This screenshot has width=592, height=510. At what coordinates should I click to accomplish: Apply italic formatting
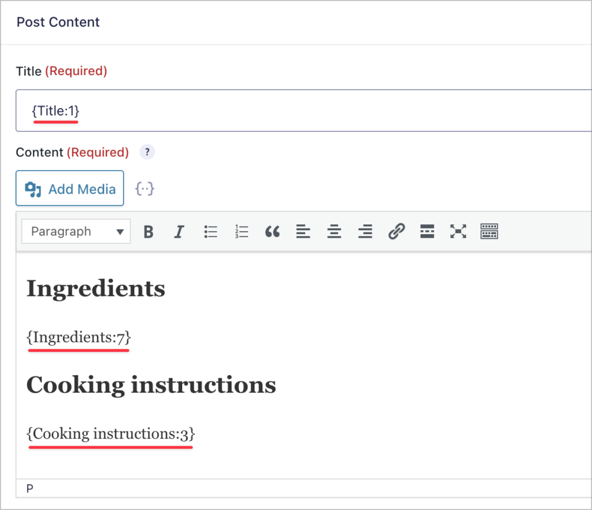pyautogui.click(x=179, y=231)
